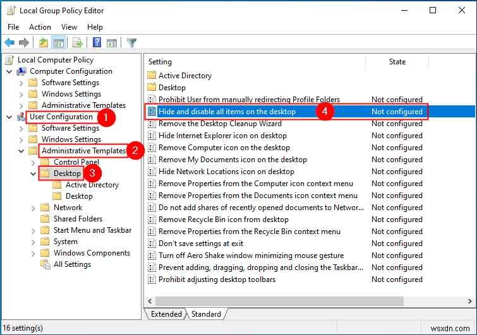This screenshot has width=477, height=335.
Task: Collapse the Desktop tree node
Action: 33,173
